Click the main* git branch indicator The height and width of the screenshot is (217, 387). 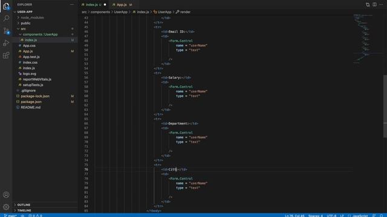pos(10,216)
